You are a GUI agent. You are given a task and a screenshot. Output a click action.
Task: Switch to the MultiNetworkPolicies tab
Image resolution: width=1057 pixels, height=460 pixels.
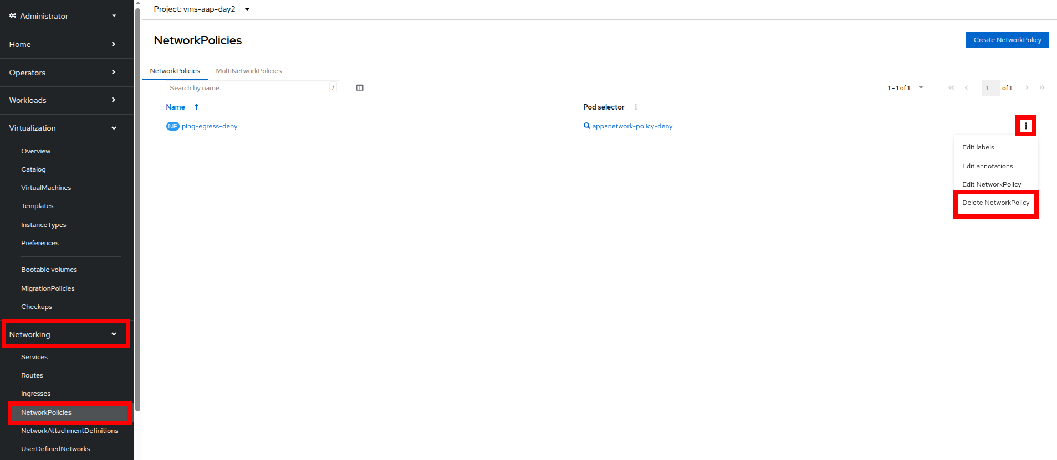coord(248,71)
